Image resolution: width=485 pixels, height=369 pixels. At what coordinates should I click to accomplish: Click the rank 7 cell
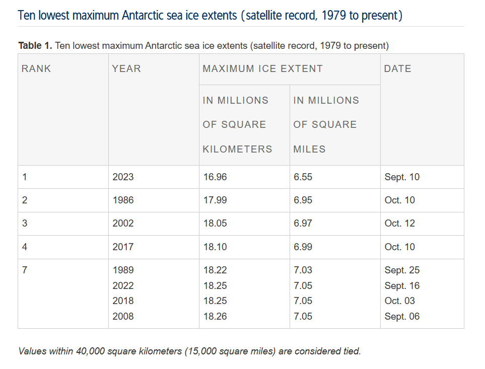coord(25,270)
